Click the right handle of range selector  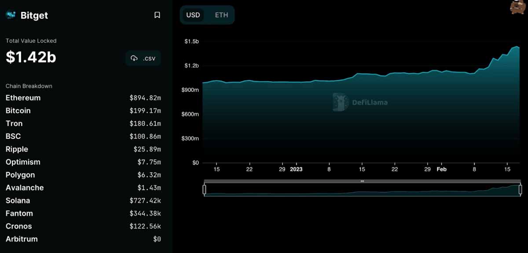click(520, 189)
